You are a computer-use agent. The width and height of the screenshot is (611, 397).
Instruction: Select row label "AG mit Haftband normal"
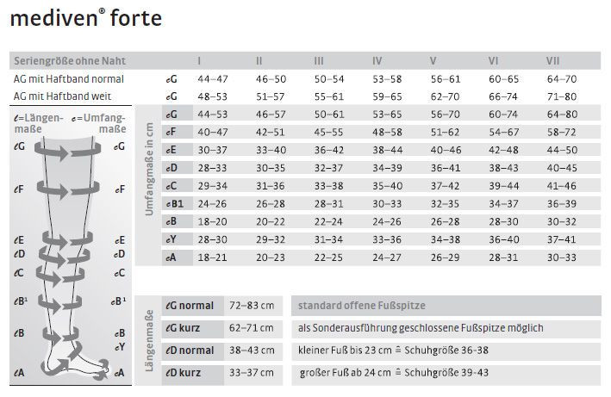pos(69,79)
